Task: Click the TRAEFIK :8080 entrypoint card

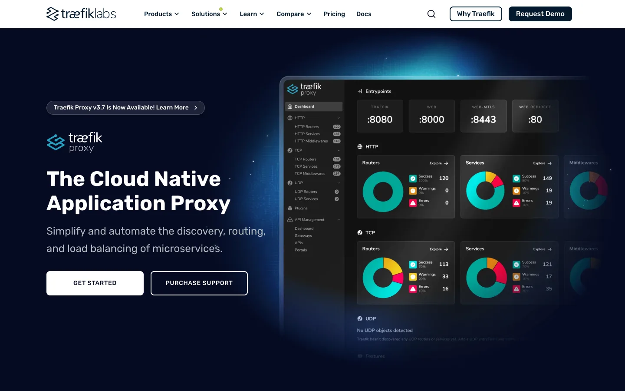Action: pos(380,116)
